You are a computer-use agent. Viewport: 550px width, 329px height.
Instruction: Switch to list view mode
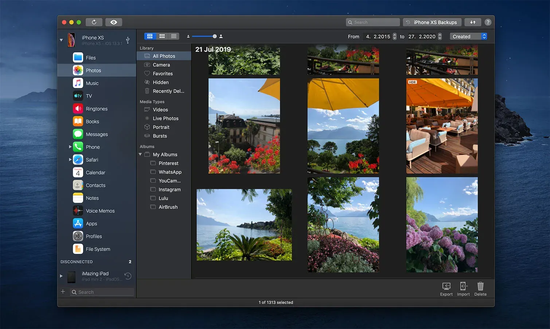coord(173,36)
